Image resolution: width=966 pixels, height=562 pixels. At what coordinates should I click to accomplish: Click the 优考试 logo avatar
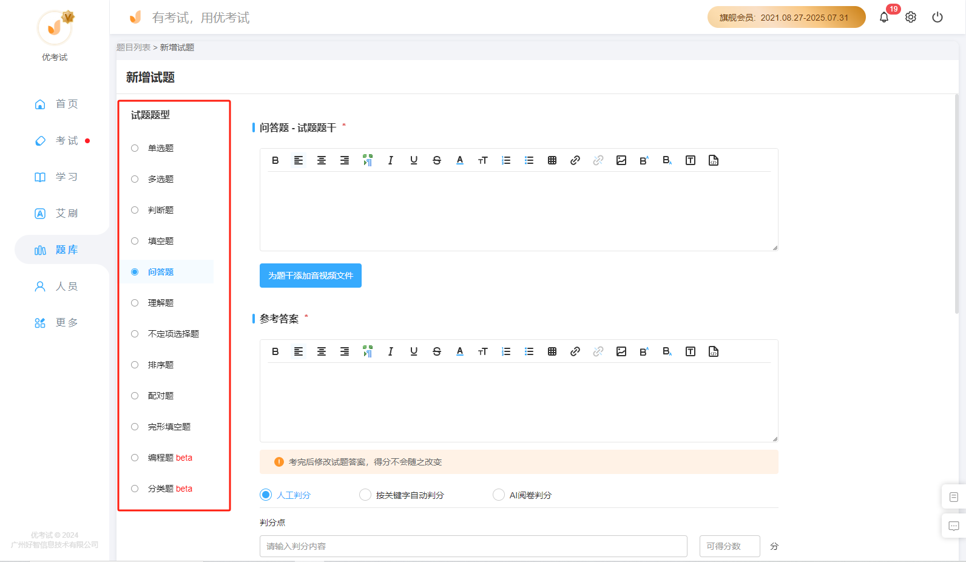pyautogui.click(x=55, y=27)
